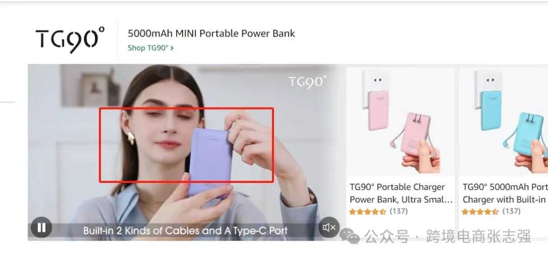View the 137 reviews for pink charger

point(399,211)
